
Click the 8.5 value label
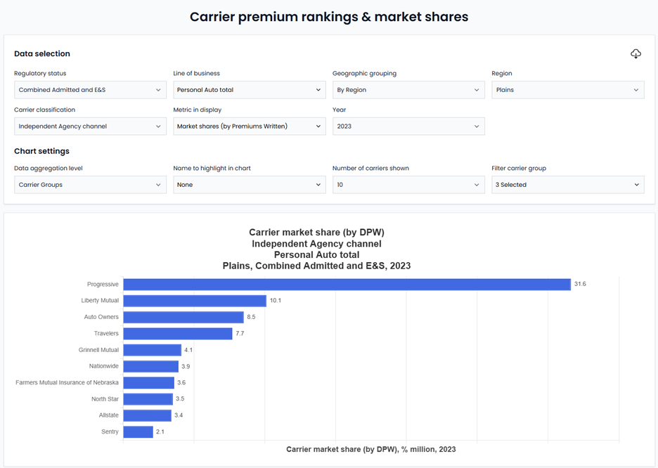point(251,317)
